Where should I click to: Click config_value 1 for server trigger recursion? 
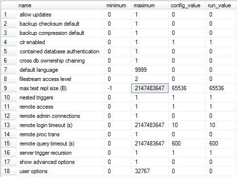click(187, 153)
